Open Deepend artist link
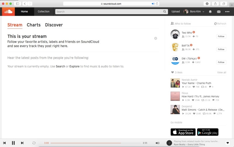 point(187,106)
